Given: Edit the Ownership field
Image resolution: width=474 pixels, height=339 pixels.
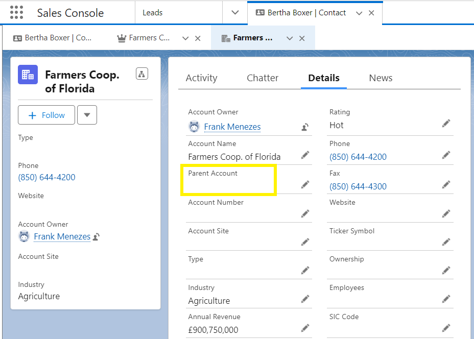Looking at the screenshot, I should (446, 270).
